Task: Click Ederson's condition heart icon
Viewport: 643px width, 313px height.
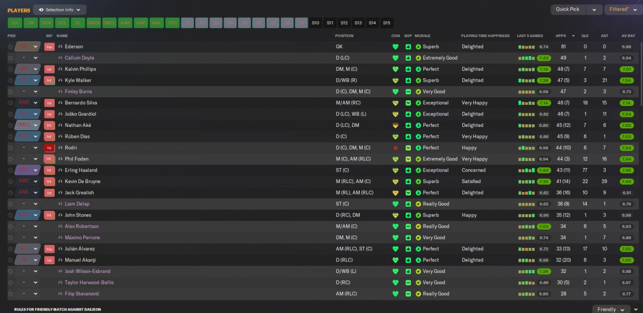Action: point(395,47)
